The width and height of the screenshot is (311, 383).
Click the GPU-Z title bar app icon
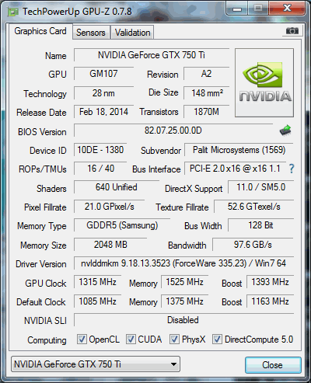[13, 12]
